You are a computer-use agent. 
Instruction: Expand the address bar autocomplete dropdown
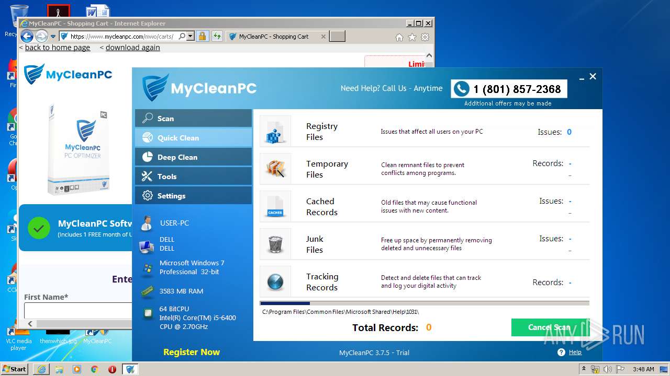tap(190, 37)
